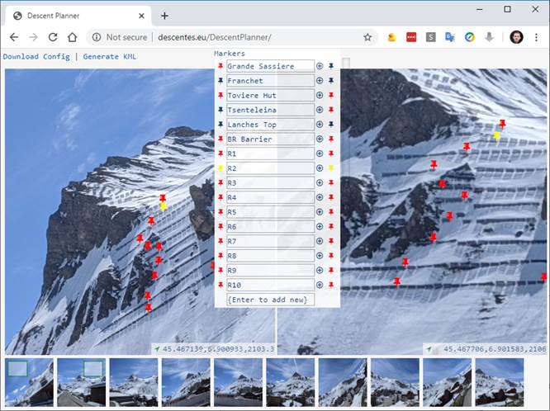Click the left pin icon beside Tsenteleina
Screen dimensions: 550x411
[220, 110]
